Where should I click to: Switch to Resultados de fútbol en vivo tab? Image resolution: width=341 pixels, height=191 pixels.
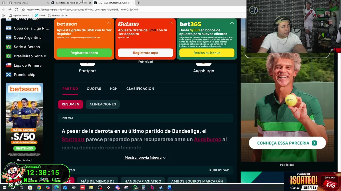(71, 3)
